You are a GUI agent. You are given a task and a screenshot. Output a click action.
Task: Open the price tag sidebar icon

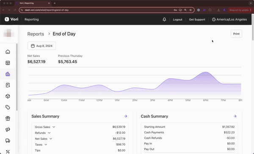click(x=8, y=107)
